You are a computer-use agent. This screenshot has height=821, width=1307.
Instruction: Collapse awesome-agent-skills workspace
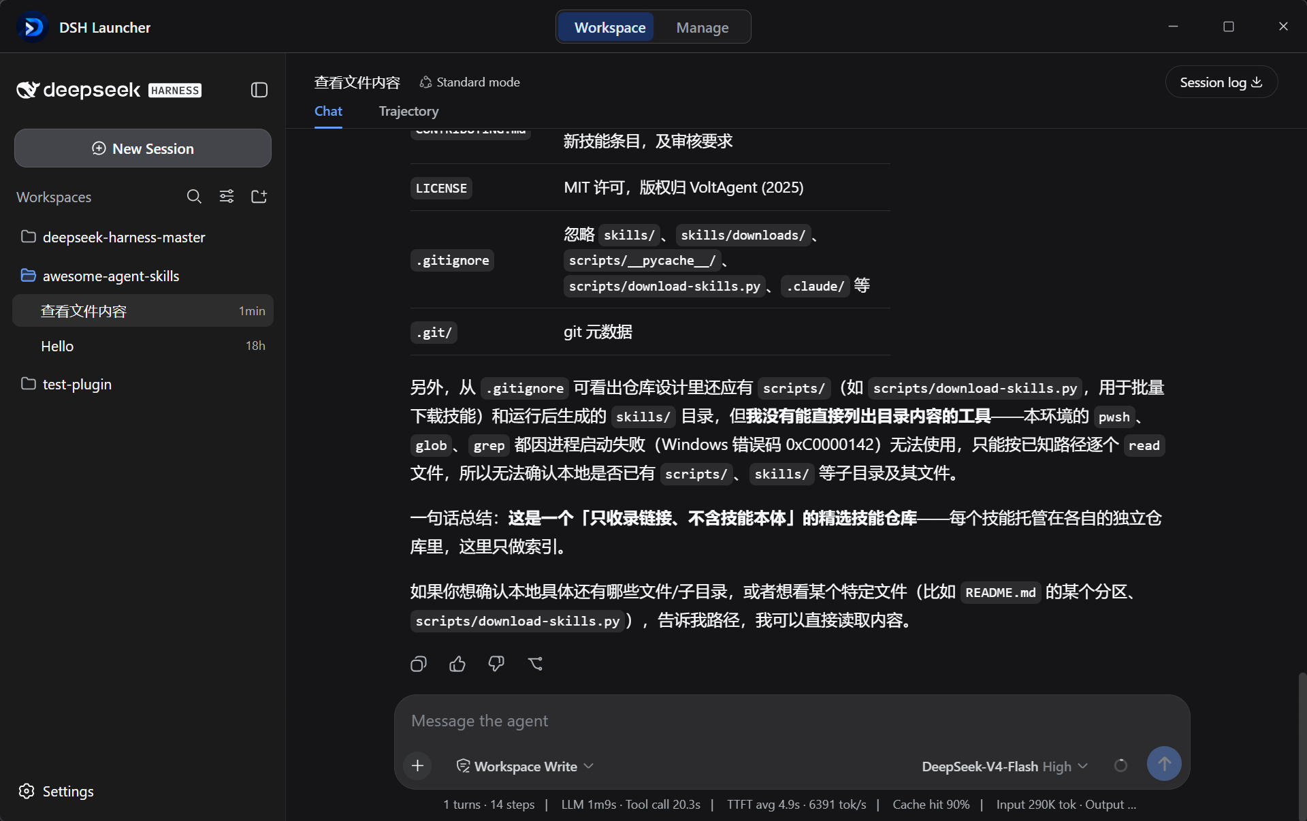tap(143, 276)
